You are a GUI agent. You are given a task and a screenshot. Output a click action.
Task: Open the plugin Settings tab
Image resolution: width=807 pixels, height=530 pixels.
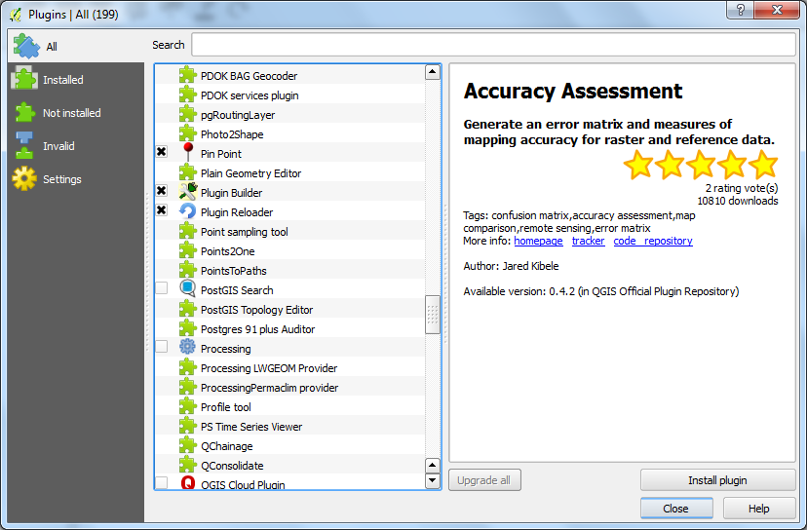coord(76,179)
